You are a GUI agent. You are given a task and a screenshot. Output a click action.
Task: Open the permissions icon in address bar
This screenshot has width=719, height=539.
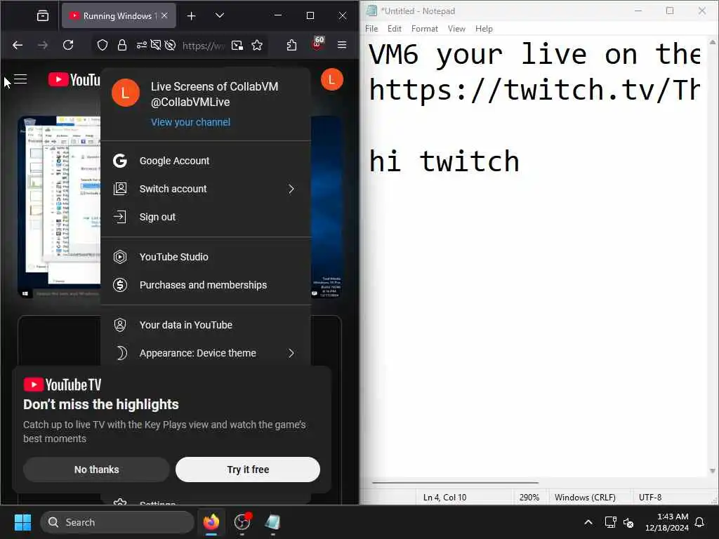[x=141, y=45]
